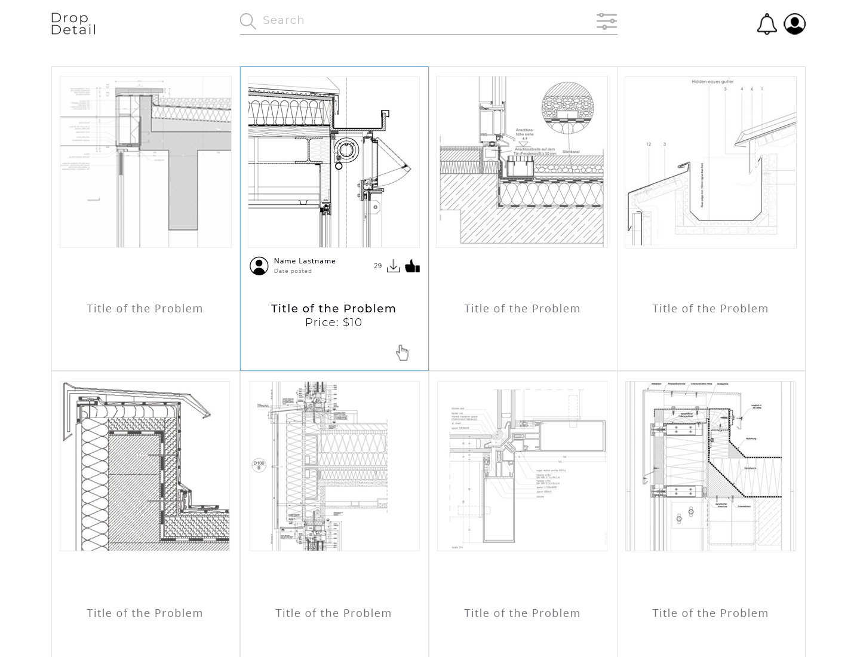
Task: Click the Price: $10 label
Action: (x=333, y=323)
